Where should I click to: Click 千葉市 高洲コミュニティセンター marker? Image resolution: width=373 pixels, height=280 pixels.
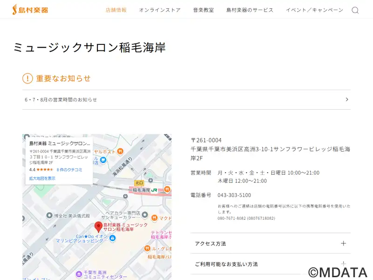(x=79, y=274)
